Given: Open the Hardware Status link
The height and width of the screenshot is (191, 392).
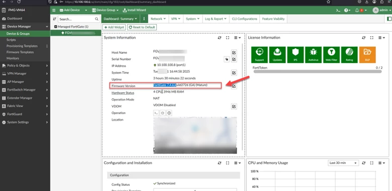Looking at the screenshot, I should (x=123, y=93).
